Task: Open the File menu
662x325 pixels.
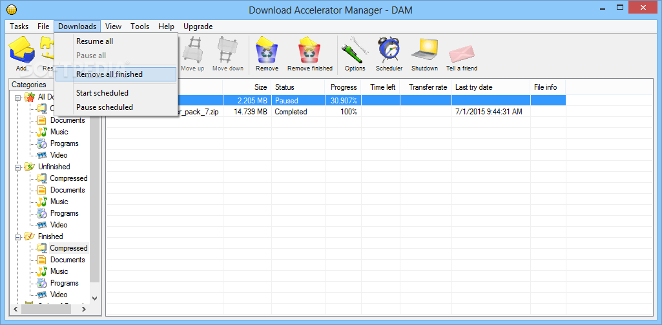Action: [43, 26]
